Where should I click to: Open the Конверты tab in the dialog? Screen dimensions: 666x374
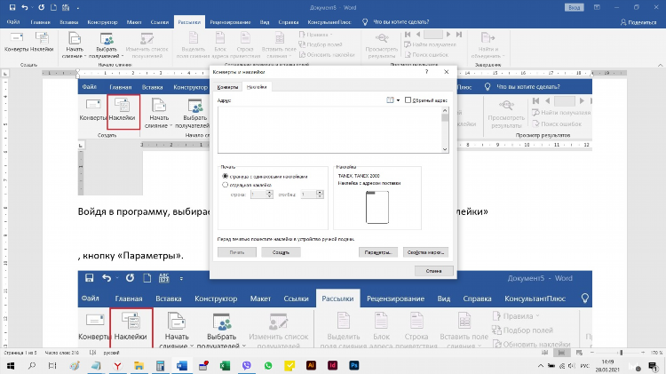pos(227,87)
